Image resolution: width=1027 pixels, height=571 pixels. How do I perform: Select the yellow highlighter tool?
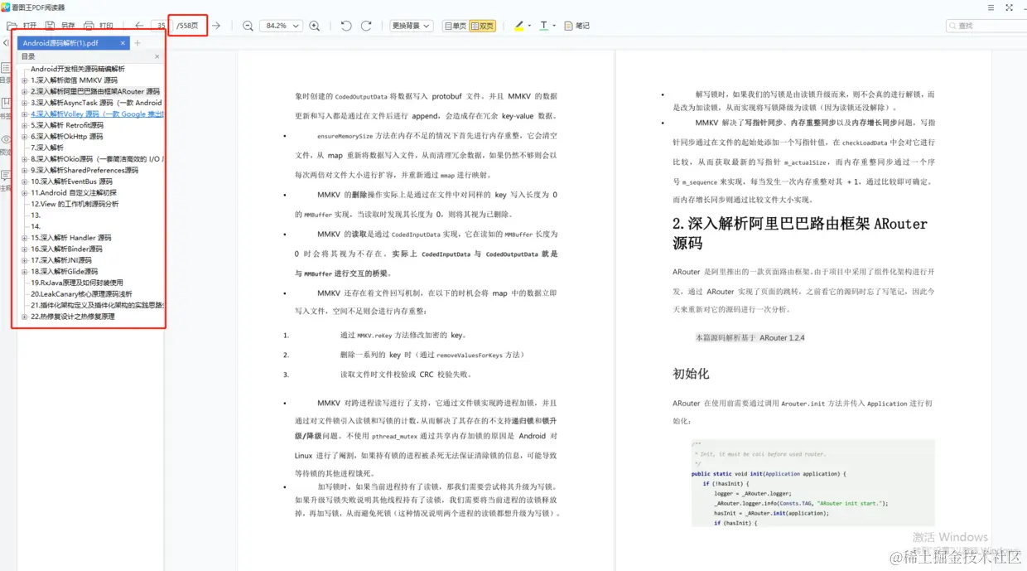518,26
